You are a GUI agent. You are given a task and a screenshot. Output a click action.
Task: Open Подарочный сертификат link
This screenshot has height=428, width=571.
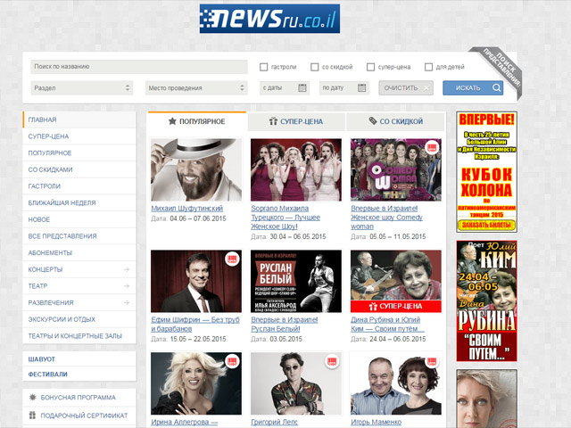[x=84, y=416]
